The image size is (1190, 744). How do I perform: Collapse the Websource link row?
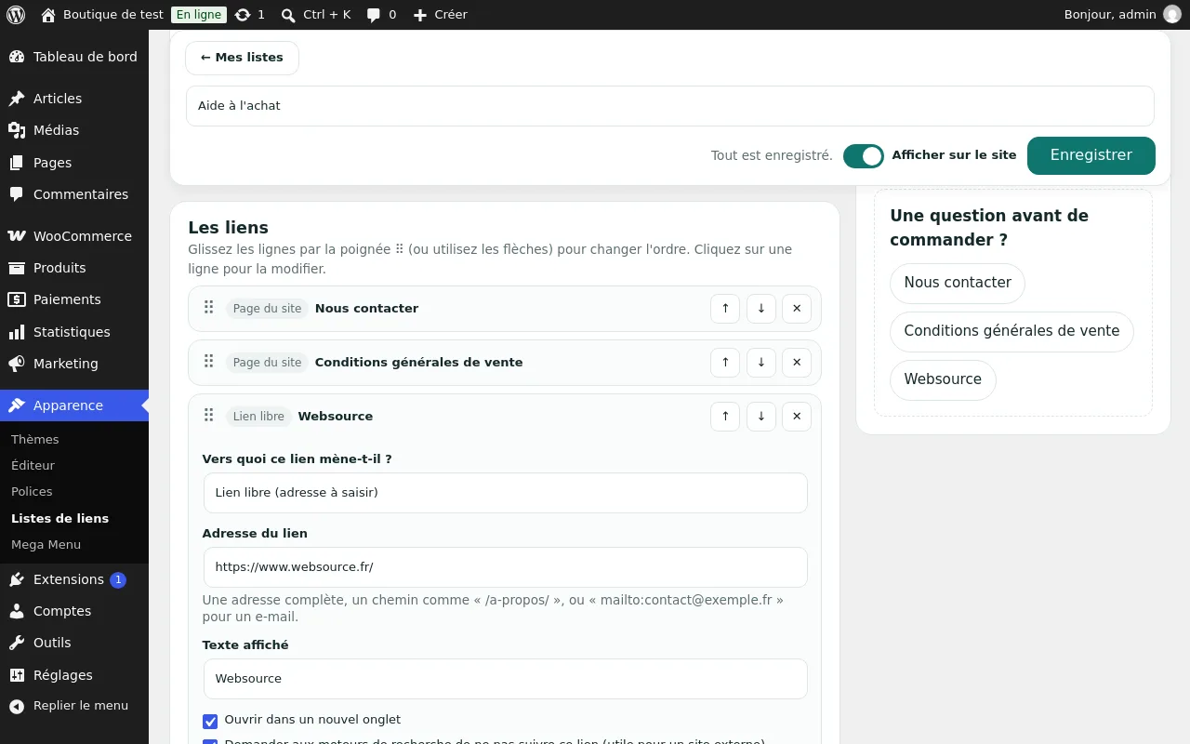click(505, 417)
